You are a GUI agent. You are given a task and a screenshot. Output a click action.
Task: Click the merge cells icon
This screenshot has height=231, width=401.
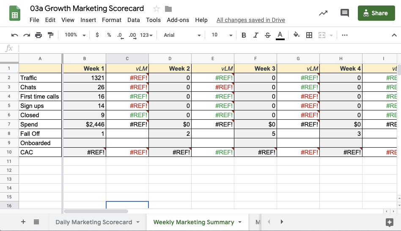(x=322, y=35)
